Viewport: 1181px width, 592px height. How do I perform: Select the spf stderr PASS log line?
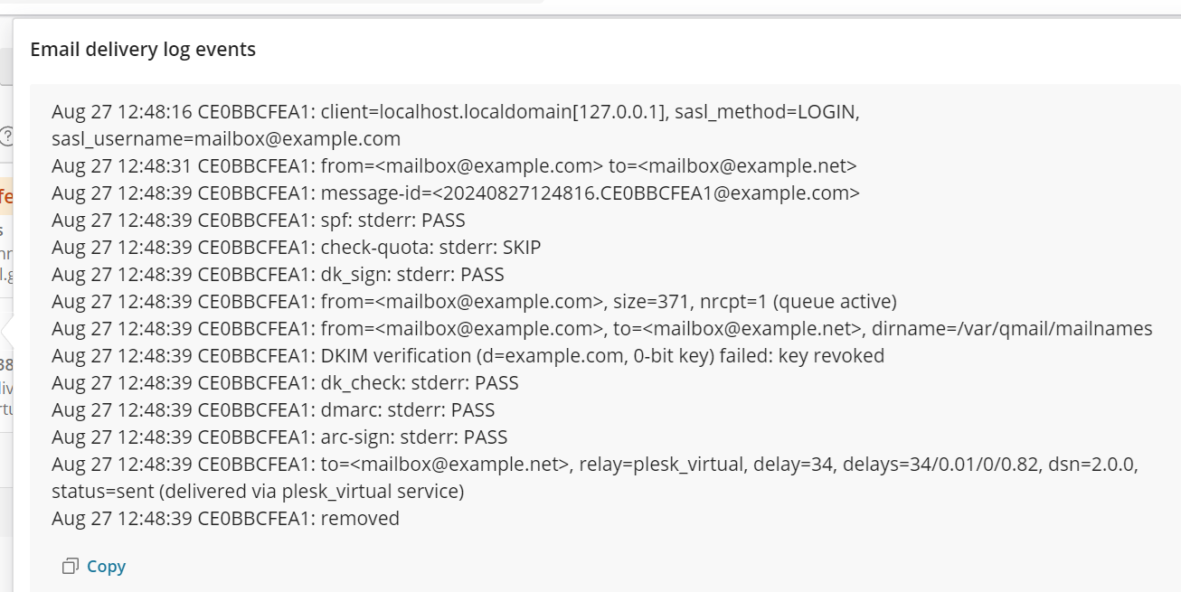[x=260, y=220]
